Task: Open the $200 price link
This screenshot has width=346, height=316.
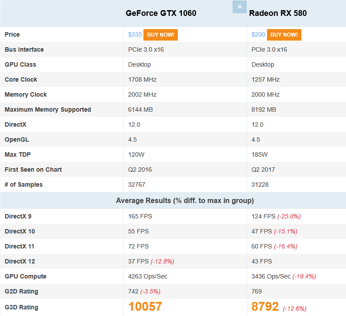Action: point(258,34)
